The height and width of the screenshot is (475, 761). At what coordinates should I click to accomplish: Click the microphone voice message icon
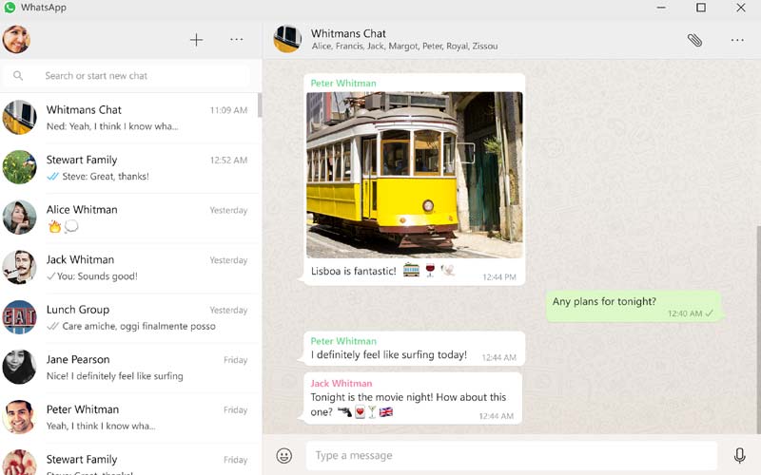[x=739, y=456]
